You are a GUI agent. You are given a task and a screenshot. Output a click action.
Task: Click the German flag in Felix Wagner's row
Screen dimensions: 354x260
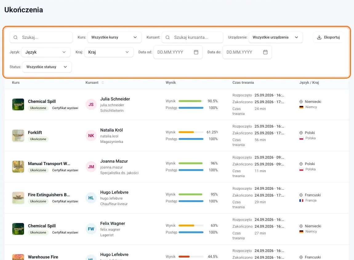[301, 232]
